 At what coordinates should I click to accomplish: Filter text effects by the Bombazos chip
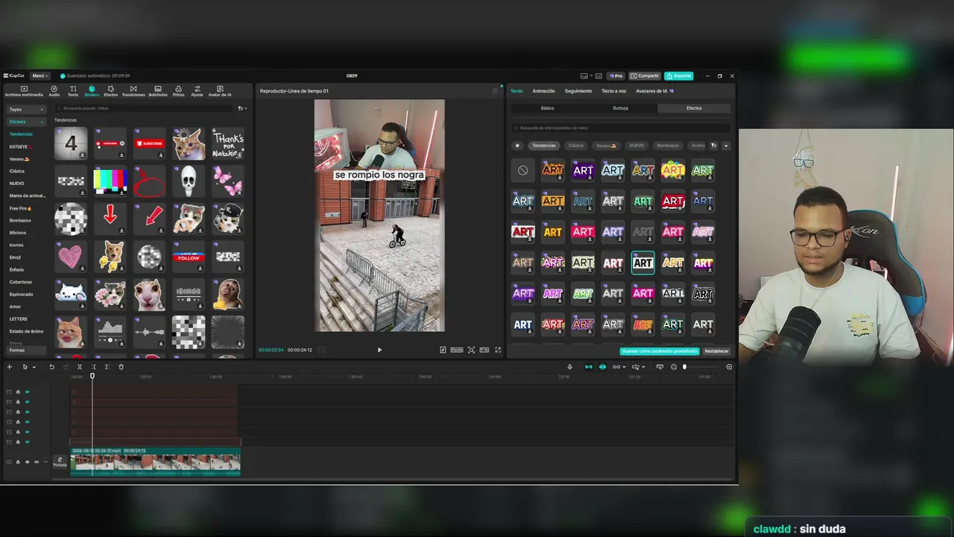pyautogui.click(x=668, y=145)
